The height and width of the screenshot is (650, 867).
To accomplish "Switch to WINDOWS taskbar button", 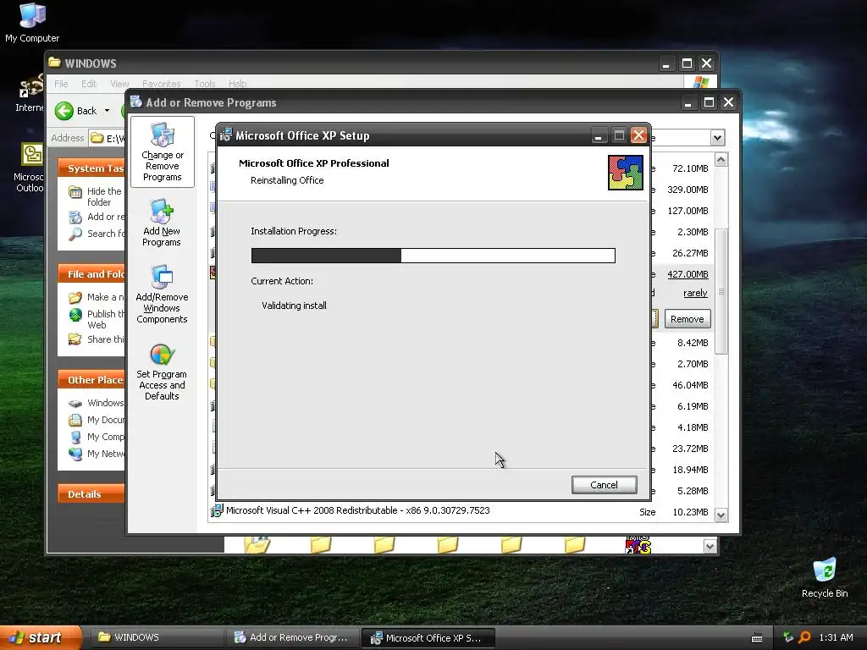I will click(x=156, y=637).
